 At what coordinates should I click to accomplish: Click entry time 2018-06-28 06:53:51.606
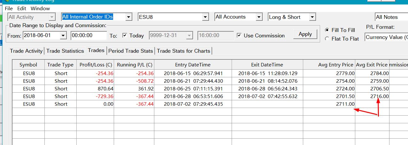click(193, 96)
